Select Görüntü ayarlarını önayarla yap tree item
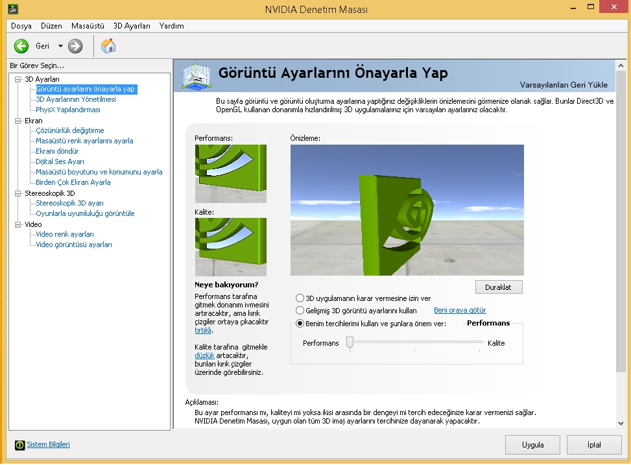 (x=86, y=89)
